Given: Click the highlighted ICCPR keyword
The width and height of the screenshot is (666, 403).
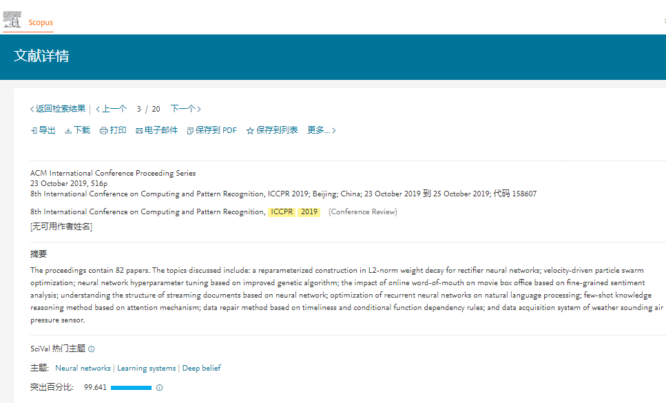Looking at the screenshot, I should pyautogui.click(x=282, y=212).
